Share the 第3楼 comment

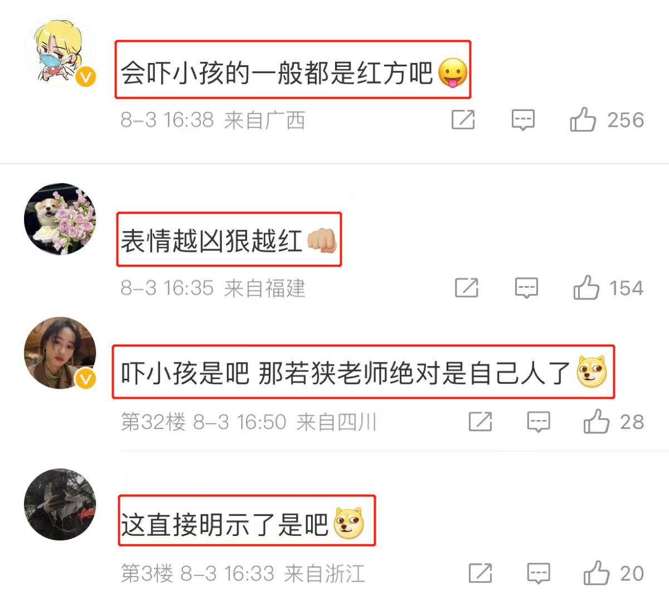pos(480,573)
